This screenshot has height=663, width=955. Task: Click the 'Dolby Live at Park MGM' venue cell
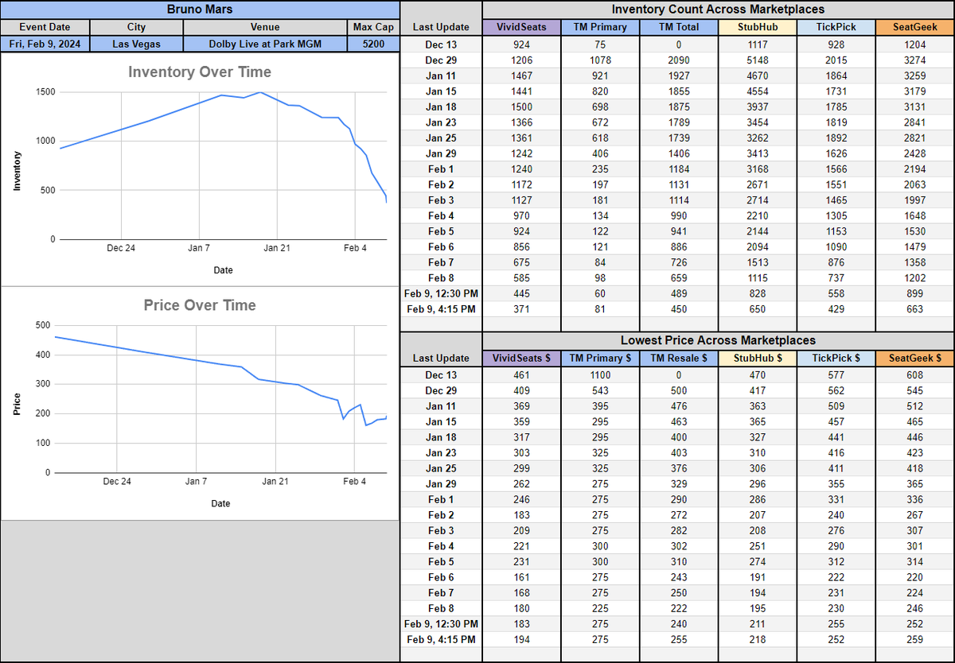click(265, 44)
